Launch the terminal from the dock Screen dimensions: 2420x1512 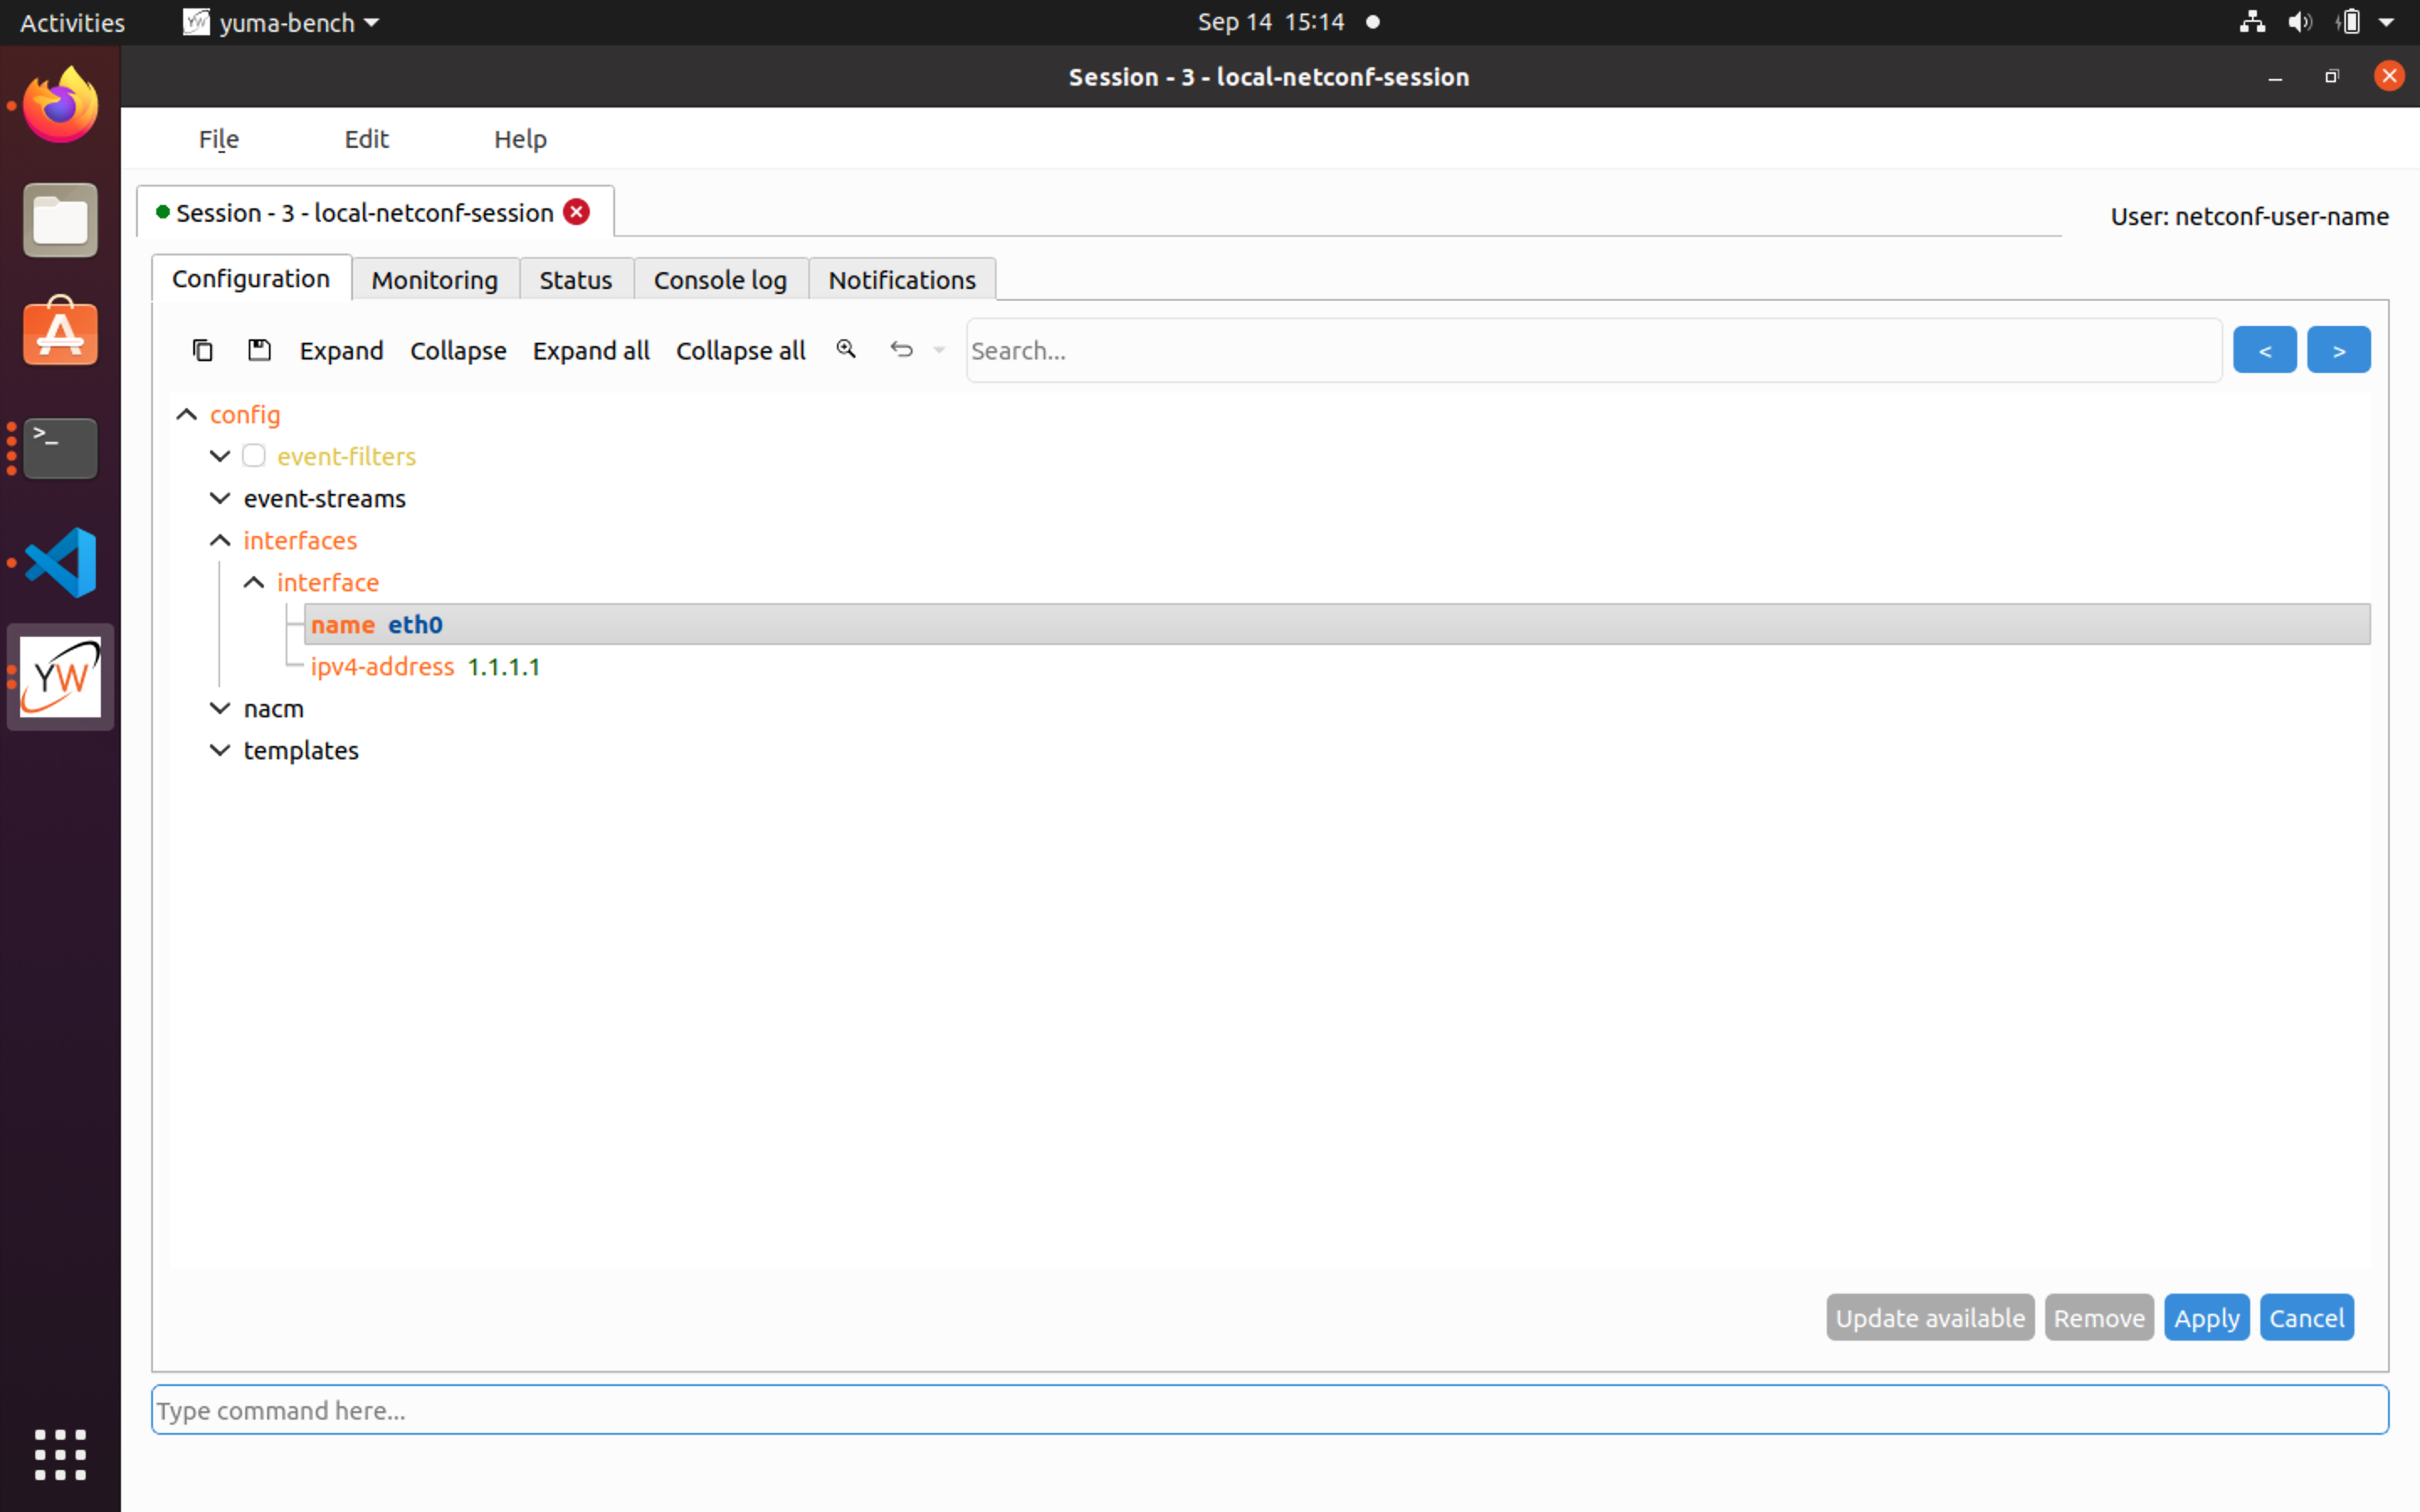[60, 448]
